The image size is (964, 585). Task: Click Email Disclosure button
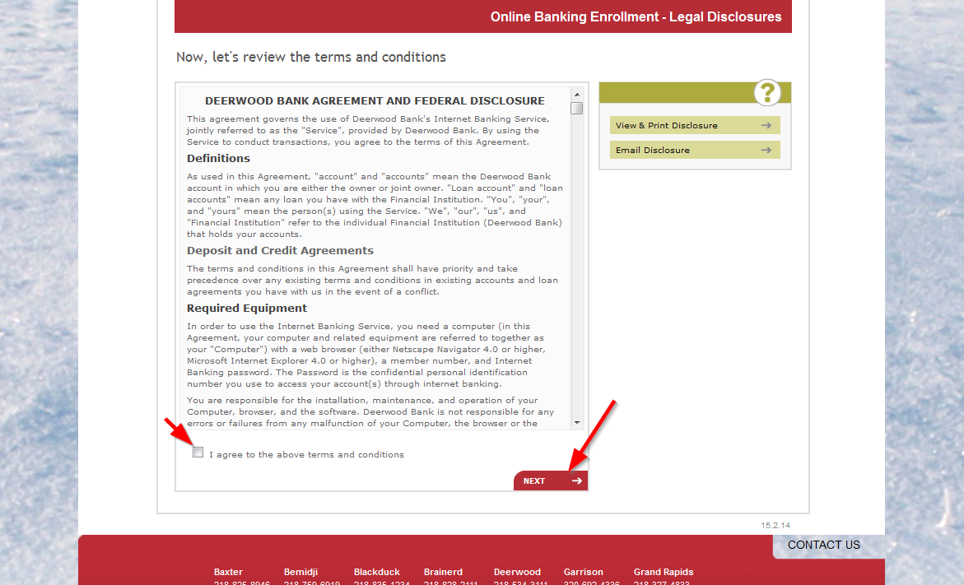[695, 150]
